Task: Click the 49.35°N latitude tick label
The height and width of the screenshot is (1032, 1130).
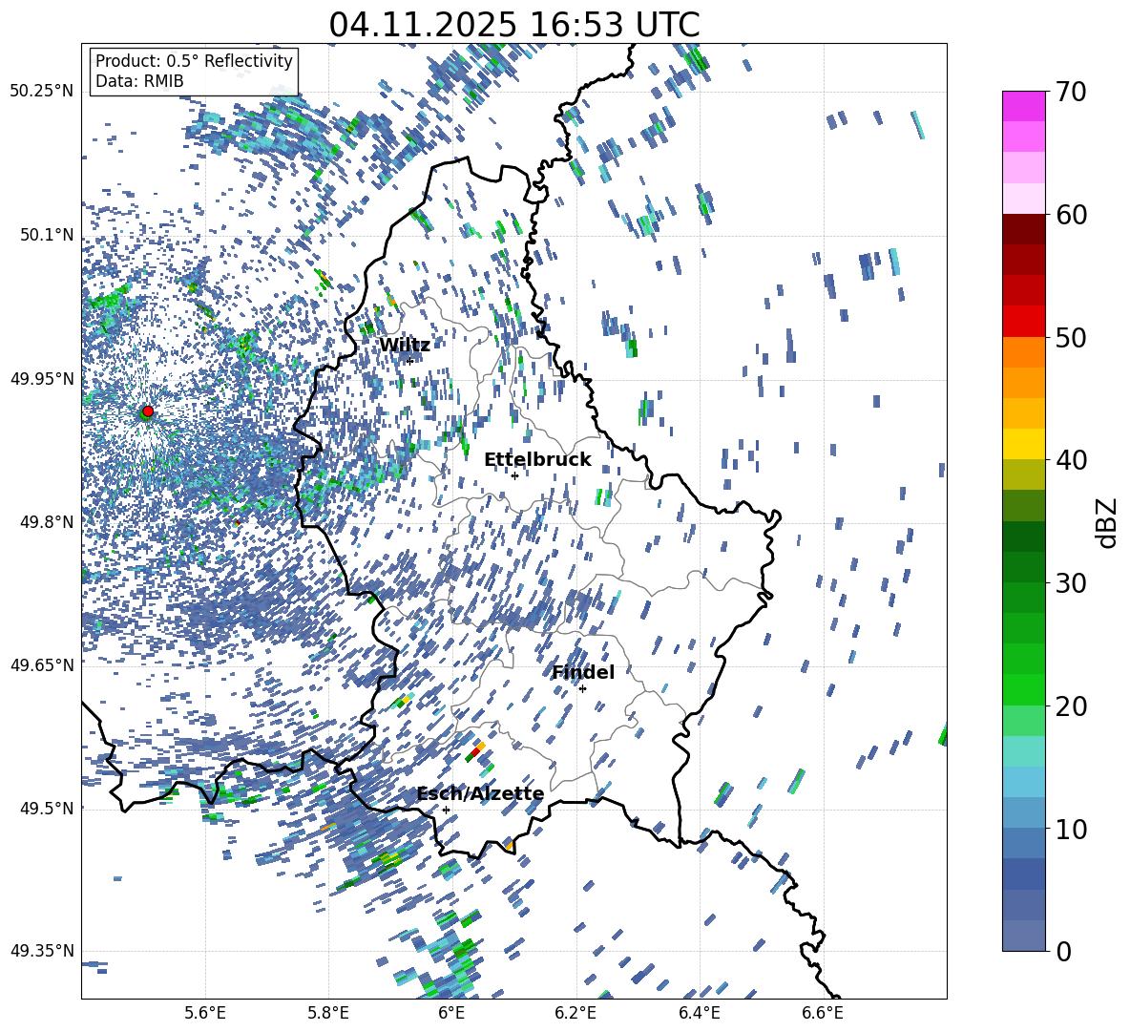Action: [x=41, y=951]
